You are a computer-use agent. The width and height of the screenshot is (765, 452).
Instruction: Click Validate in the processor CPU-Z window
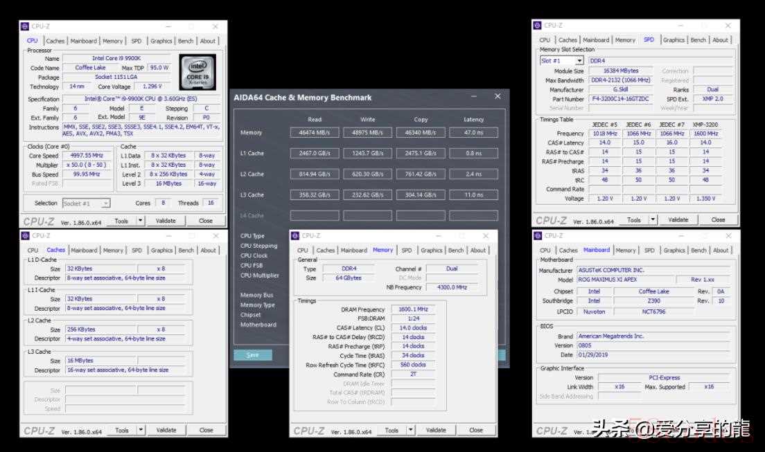166,221
